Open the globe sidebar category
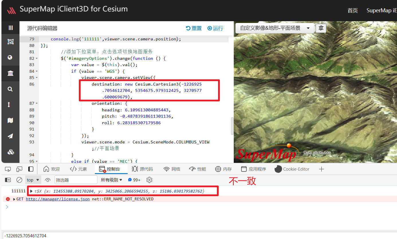This screenshot has width=397, height=239. click(10, 57)
